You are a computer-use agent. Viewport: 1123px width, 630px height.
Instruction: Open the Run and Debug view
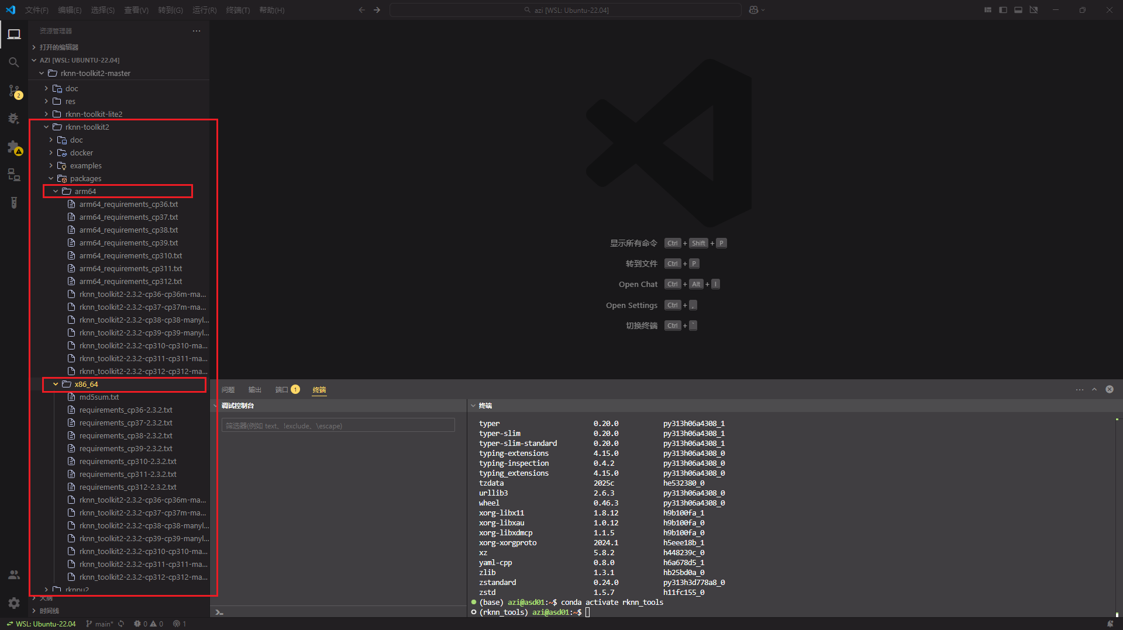tap(14, 119)
